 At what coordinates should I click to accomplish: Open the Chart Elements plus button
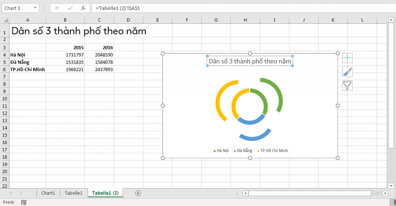347,58
